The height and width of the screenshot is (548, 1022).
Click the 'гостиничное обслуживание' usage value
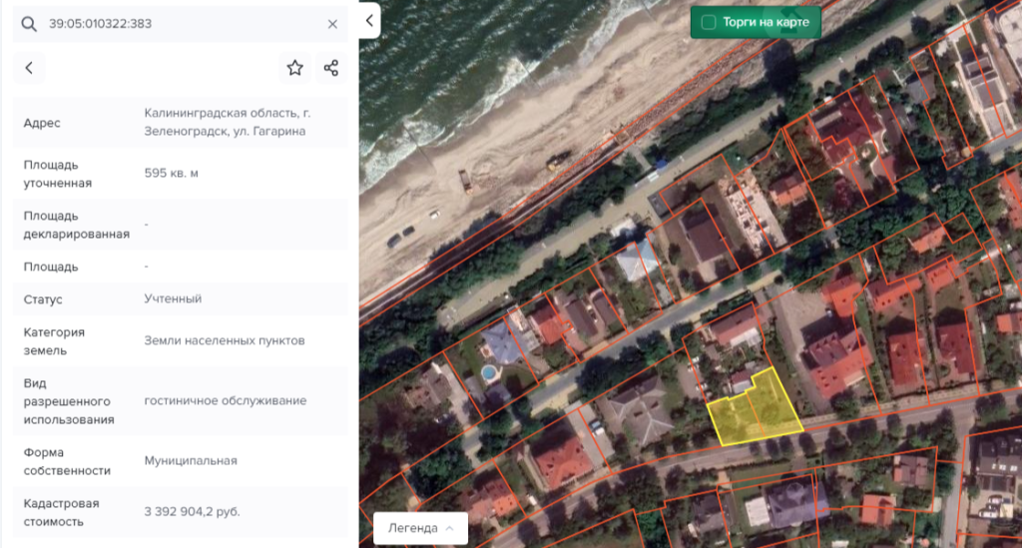point(225,401)
